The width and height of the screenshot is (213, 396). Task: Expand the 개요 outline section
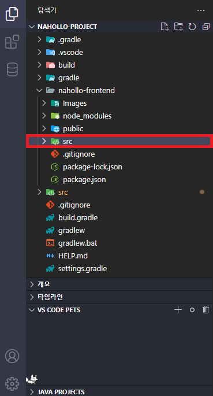coord(32,284)
